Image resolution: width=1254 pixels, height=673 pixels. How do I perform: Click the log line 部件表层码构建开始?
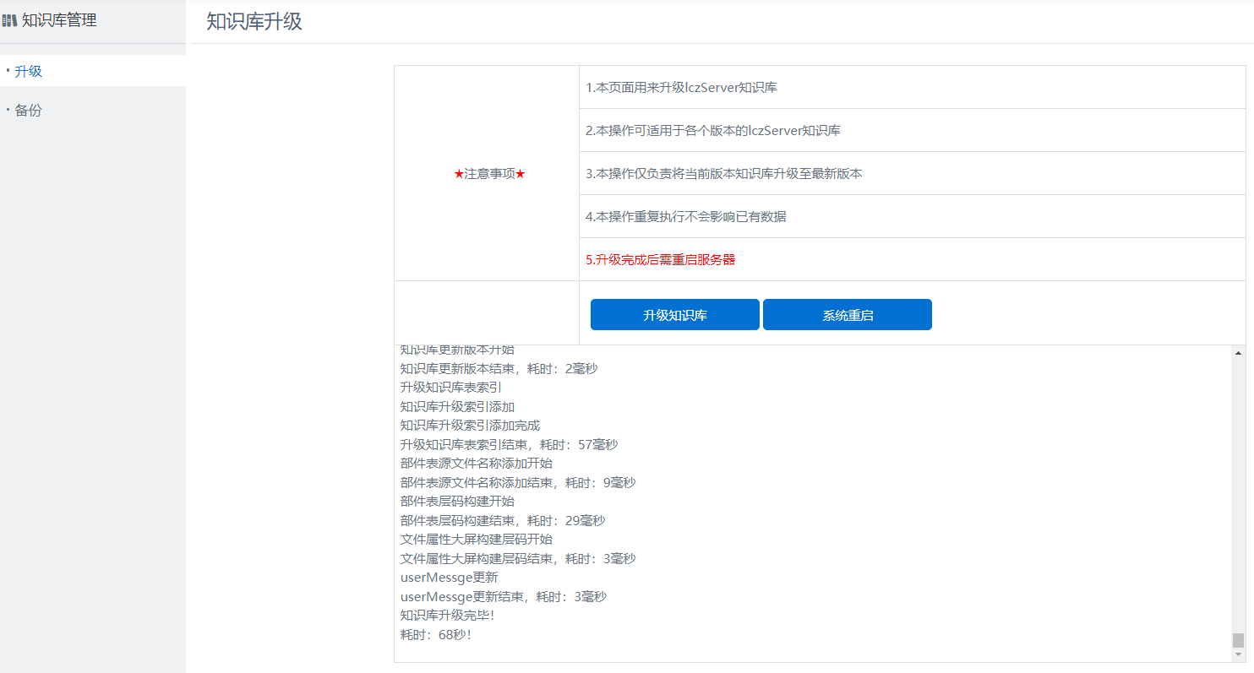[457, 502]
